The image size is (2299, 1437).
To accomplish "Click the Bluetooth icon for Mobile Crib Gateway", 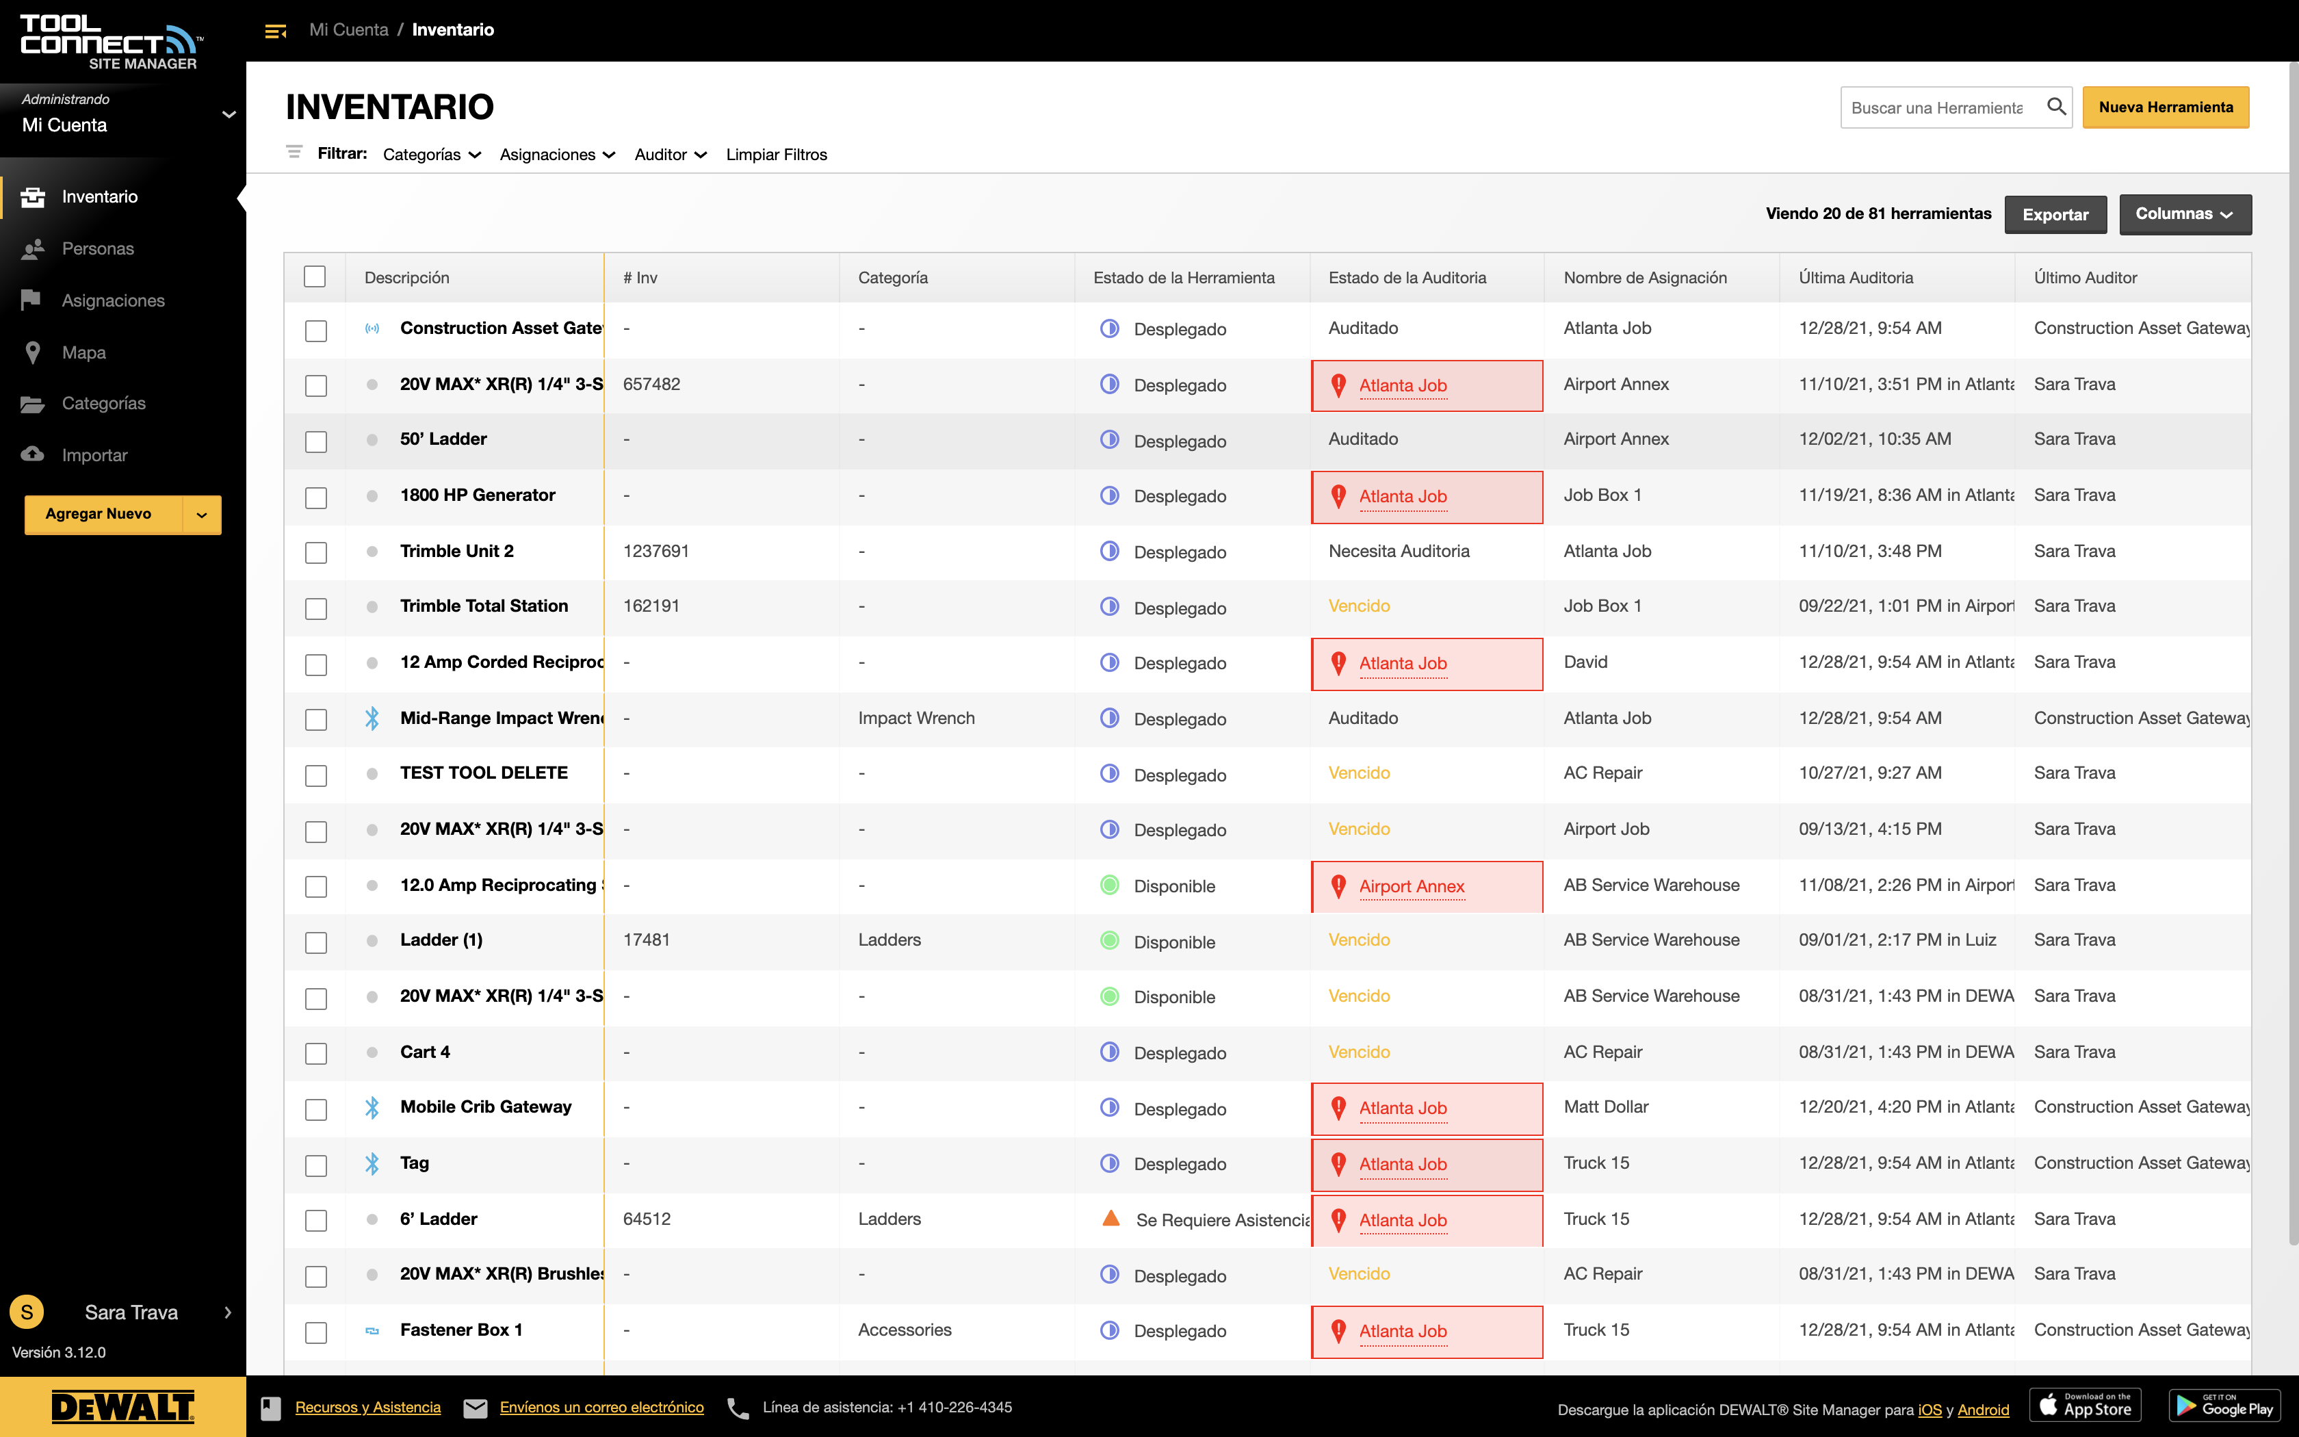I will point(372,1107).
